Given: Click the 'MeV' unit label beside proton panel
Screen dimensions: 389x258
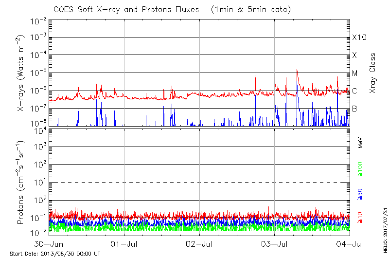Looking at the screenshot, I should [x=360, y=143].
